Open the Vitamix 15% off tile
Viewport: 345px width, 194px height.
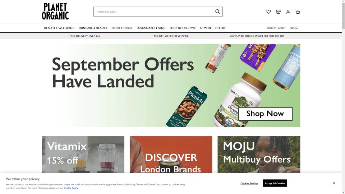[x=83, y=154]
